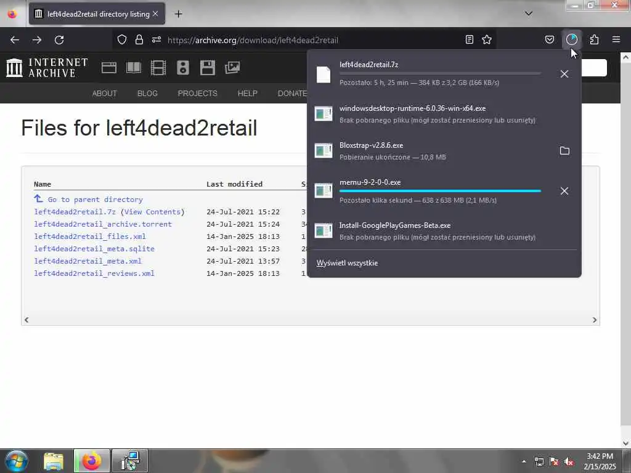The width and height of the screenshot is (631, 473).
Task: Open the Windows Start menu
Action: tap(17, 461)
